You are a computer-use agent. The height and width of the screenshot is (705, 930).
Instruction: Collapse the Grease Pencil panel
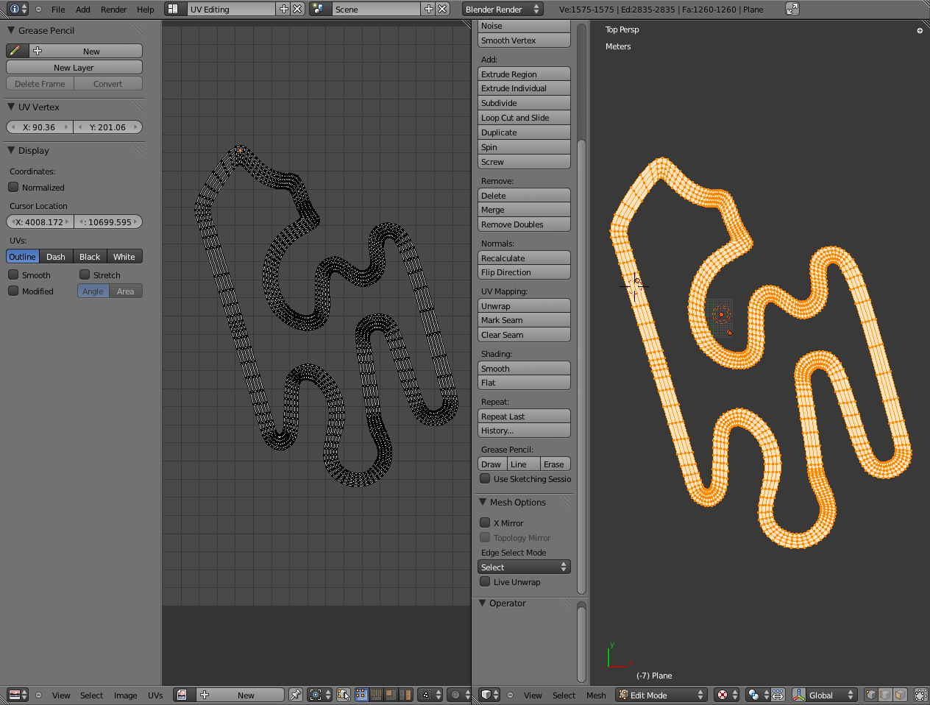tap(11, 30)
